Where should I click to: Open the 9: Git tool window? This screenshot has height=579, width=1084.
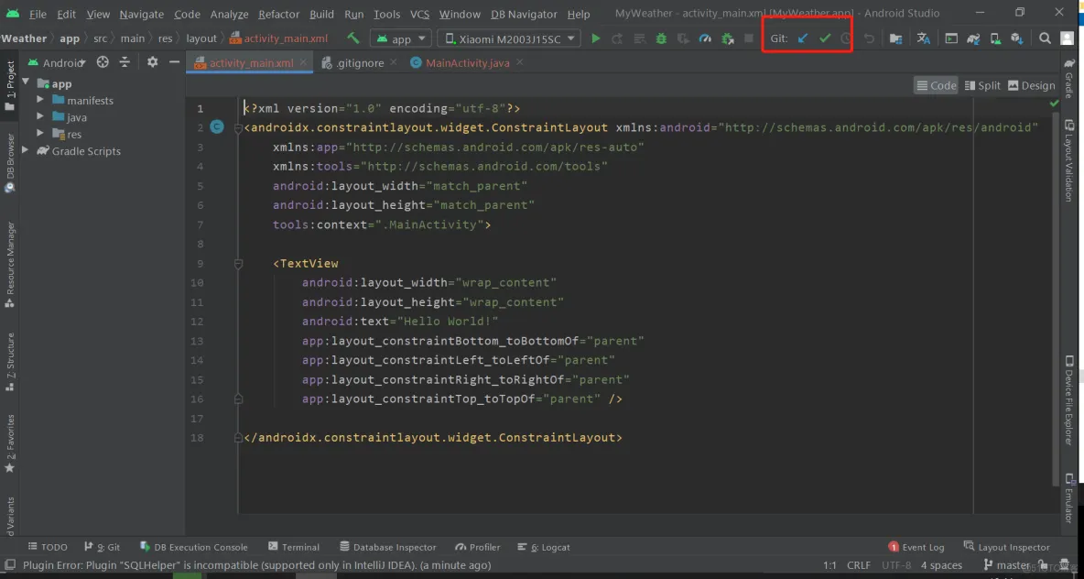[102, 547]
